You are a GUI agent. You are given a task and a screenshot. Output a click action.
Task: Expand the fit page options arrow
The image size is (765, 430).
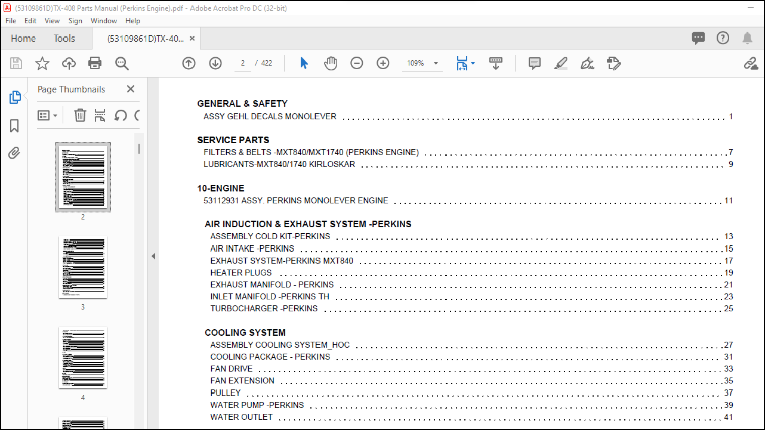473,63
